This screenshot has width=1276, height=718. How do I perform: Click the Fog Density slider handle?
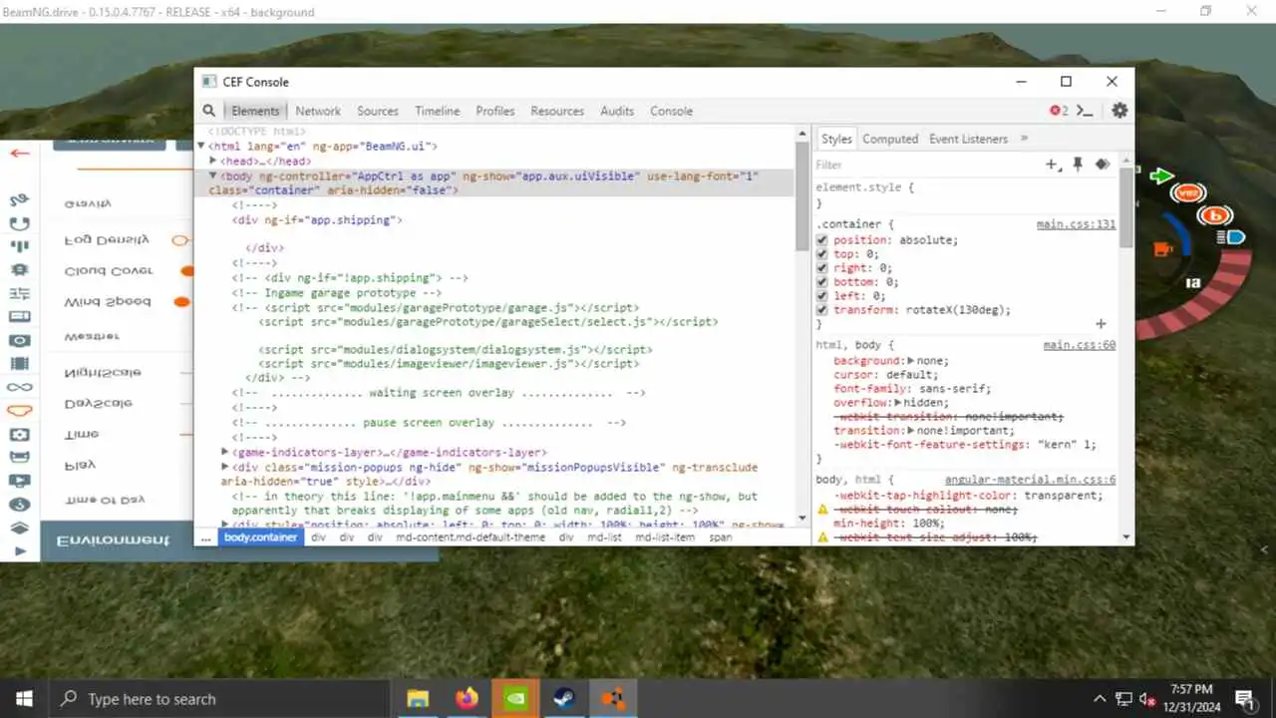coord(180,240)
